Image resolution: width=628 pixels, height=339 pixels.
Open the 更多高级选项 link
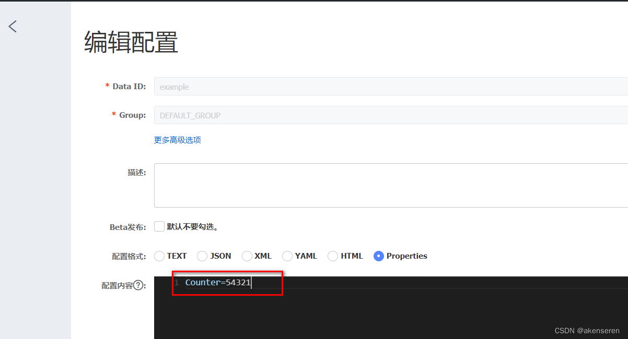(178, 140)
